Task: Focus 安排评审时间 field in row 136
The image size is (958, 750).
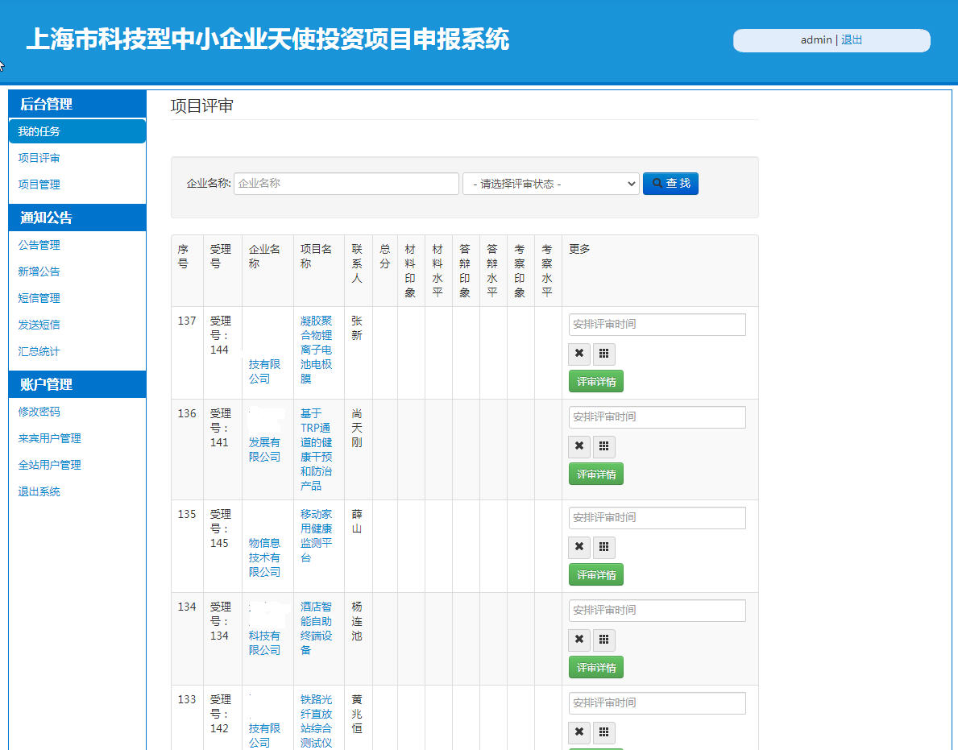Action: point(657,417)
